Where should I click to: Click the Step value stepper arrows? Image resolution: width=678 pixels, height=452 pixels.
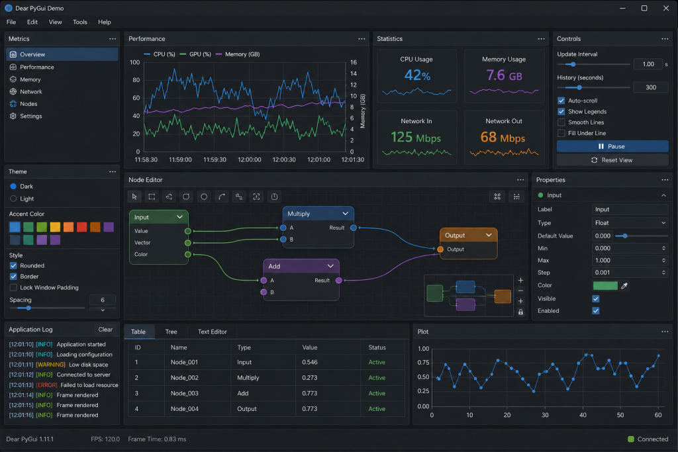pos(663,273)
